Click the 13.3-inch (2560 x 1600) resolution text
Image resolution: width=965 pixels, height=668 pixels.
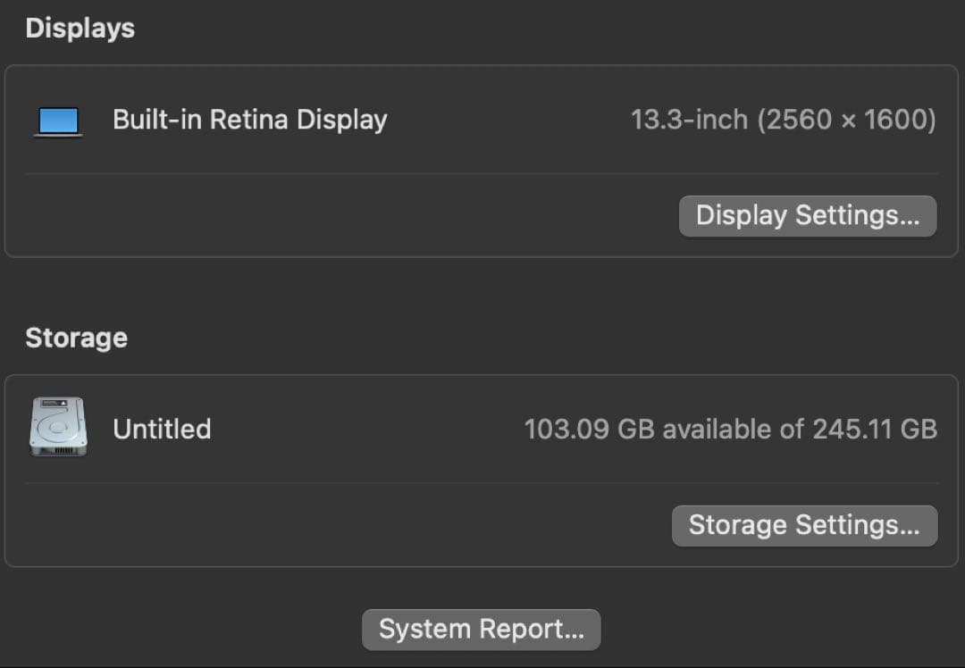click(x=785, y=120)
